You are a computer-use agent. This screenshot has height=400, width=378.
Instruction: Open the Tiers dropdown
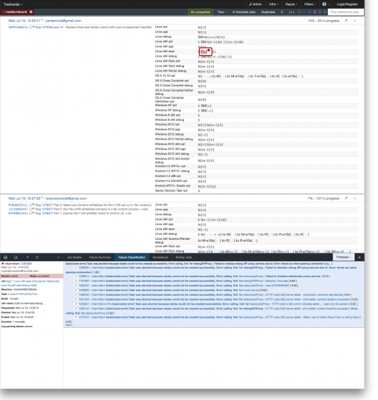221,12
